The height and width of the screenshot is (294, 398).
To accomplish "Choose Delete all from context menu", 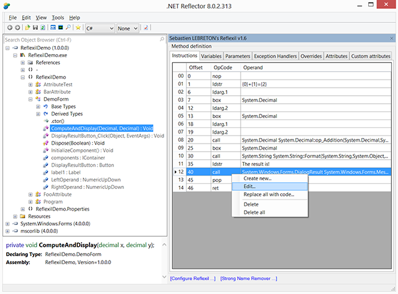I will coord(270,213).
